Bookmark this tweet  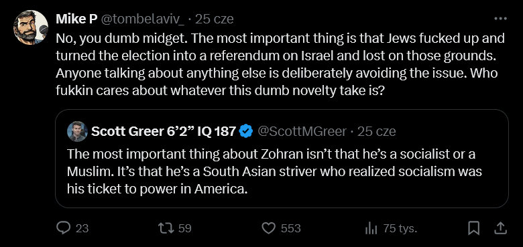point(473,228)
